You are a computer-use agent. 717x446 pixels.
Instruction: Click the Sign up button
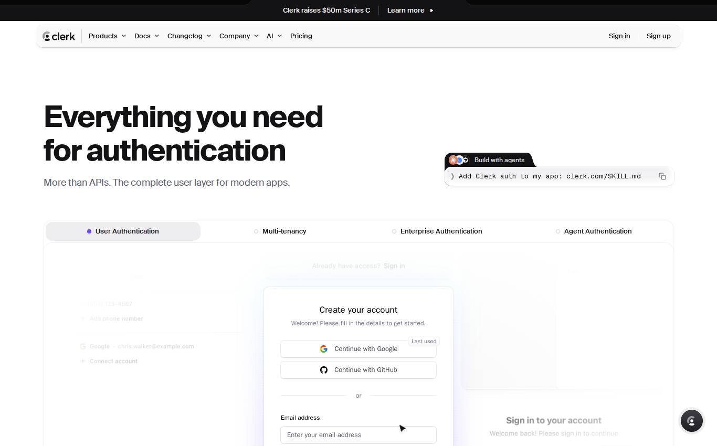[x=659, y=36]
